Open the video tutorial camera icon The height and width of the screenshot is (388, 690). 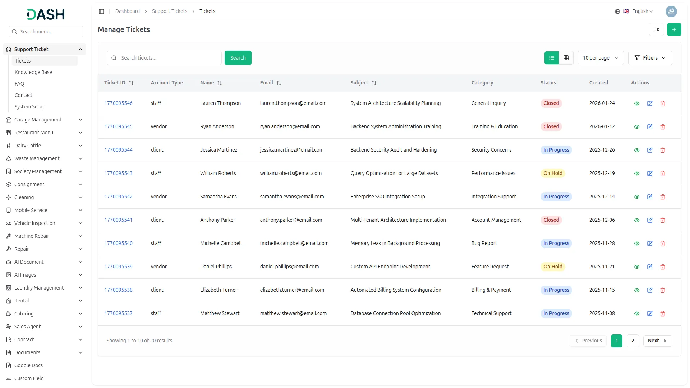(x=656, y=29)
